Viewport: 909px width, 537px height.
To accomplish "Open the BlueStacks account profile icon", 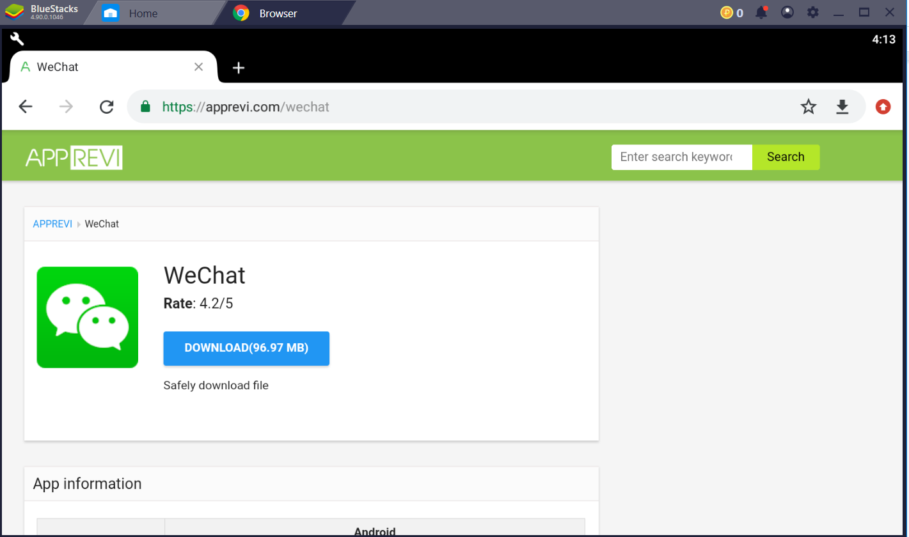I will coord(787,12).
